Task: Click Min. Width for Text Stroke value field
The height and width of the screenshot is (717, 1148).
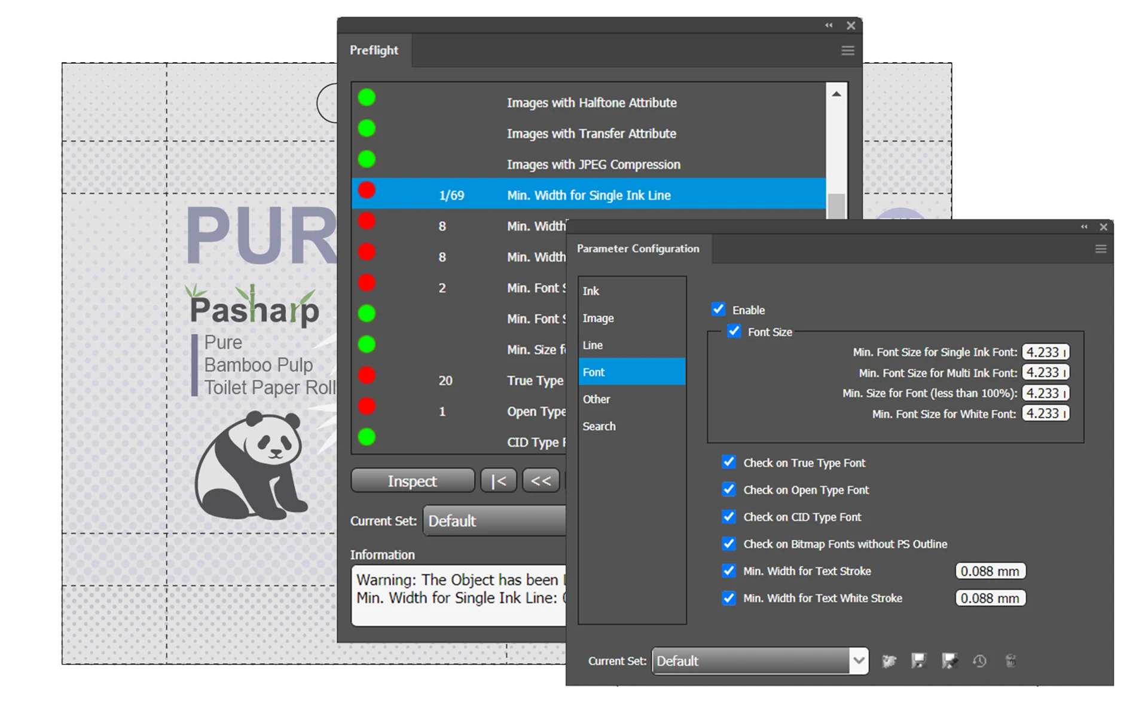Action: (x=990, y=571)
